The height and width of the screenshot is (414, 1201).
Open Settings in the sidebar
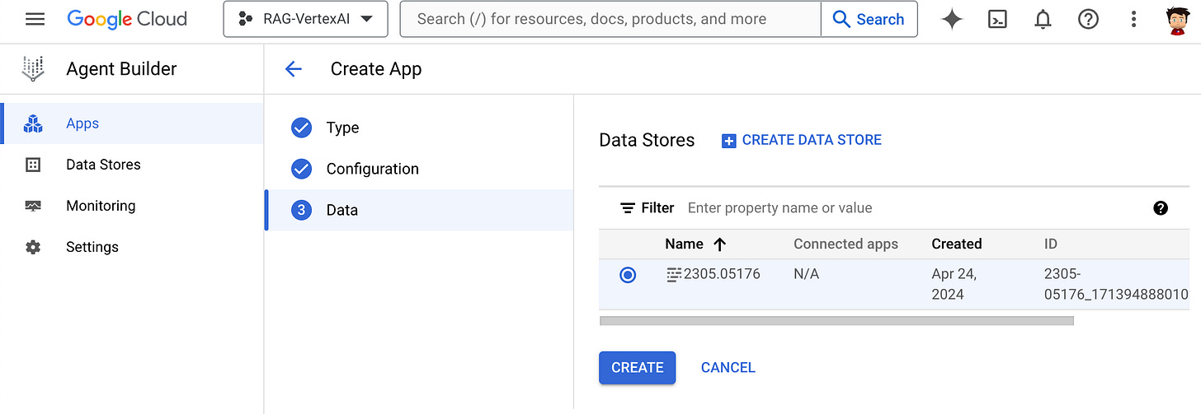click(132, 247)
